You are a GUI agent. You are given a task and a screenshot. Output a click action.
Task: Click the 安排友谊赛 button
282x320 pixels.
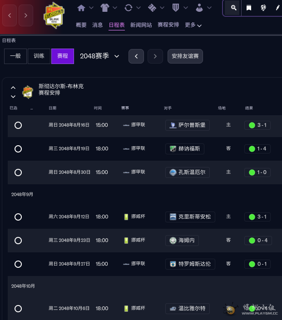click(x=185, y=56)
